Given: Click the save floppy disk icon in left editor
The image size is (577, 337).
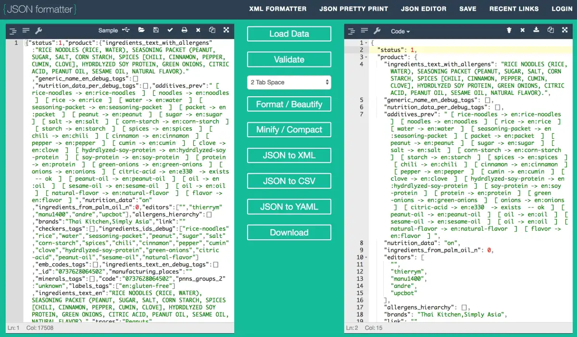Looking at the screenshot, I should coord(156,30).
